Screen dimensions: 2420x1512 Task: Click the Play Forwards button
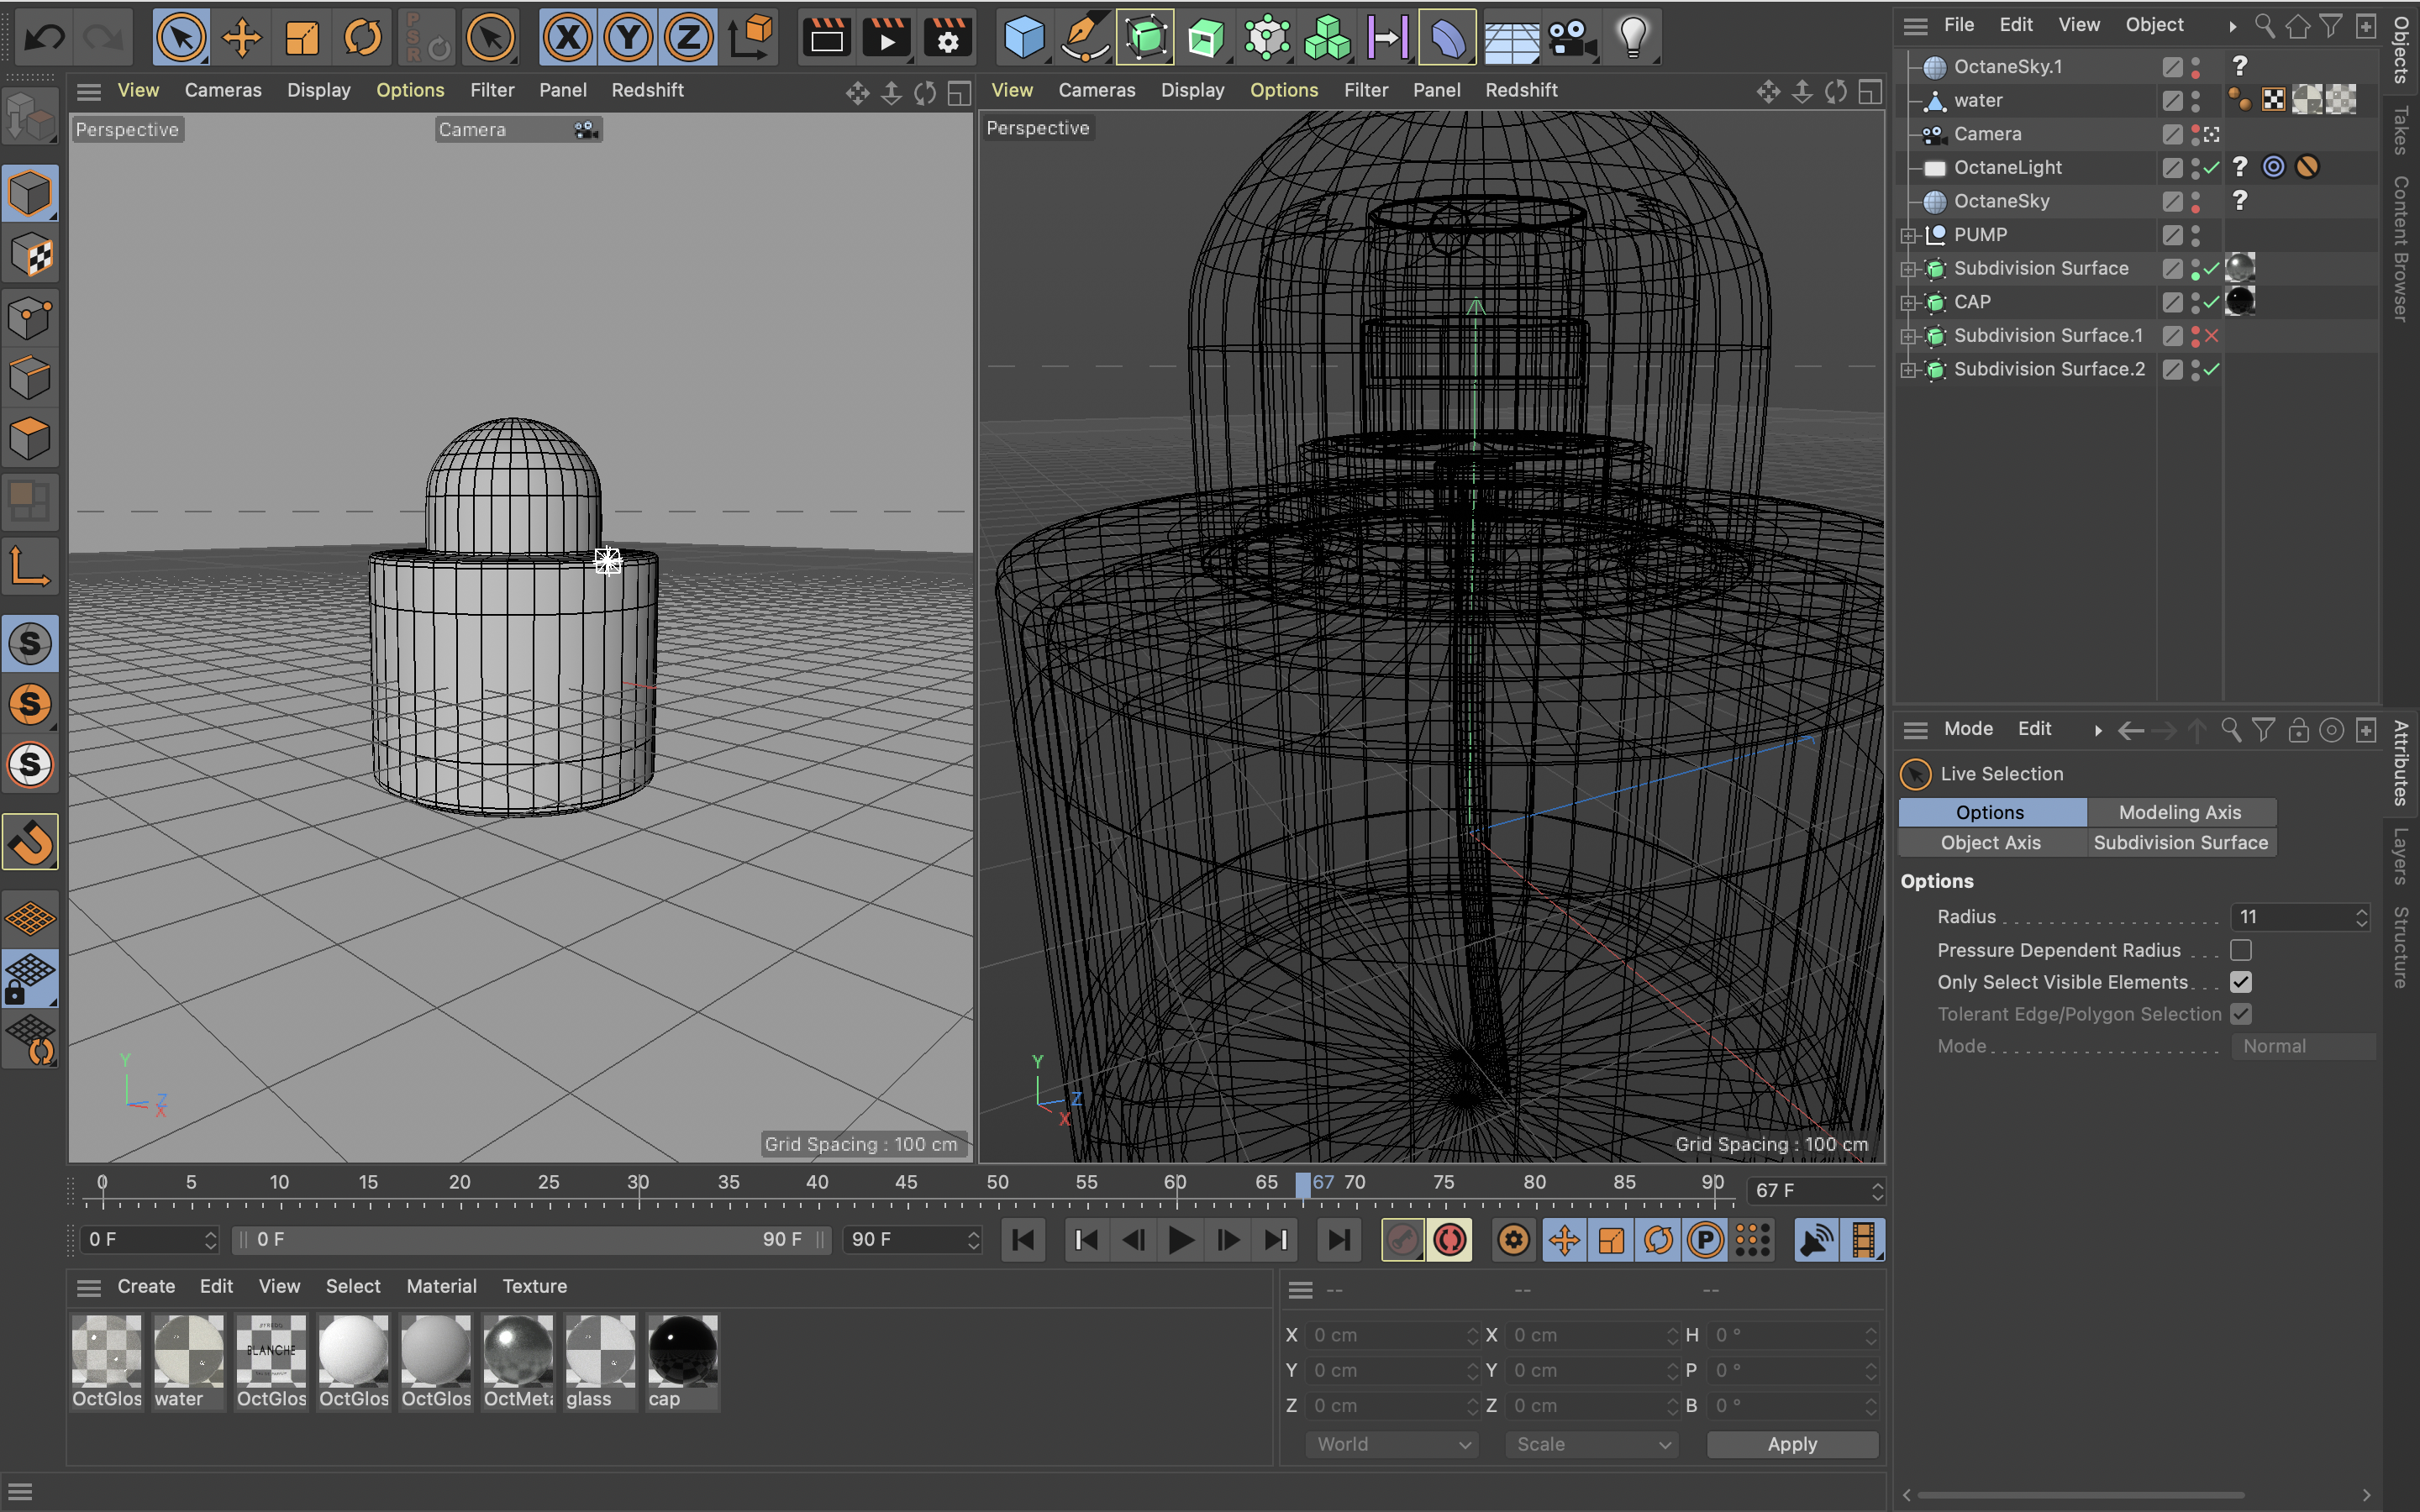1181,1240
